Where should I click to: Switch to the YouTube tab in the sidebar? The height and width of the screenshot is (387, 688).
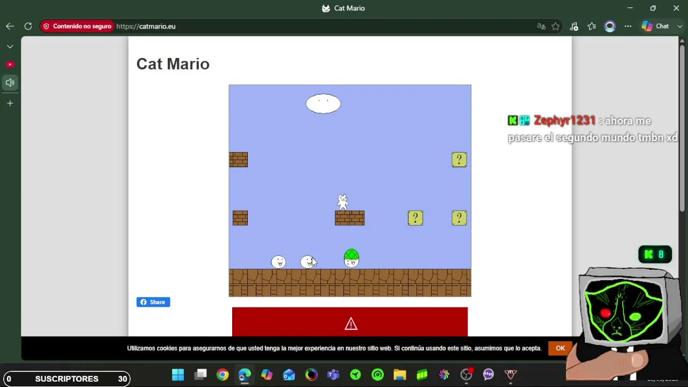(10, 64)
